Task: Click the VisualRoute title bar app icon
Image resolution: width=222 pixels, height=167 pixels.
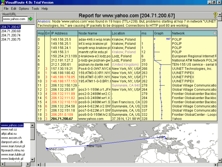Action: click(x=3, y=3)
